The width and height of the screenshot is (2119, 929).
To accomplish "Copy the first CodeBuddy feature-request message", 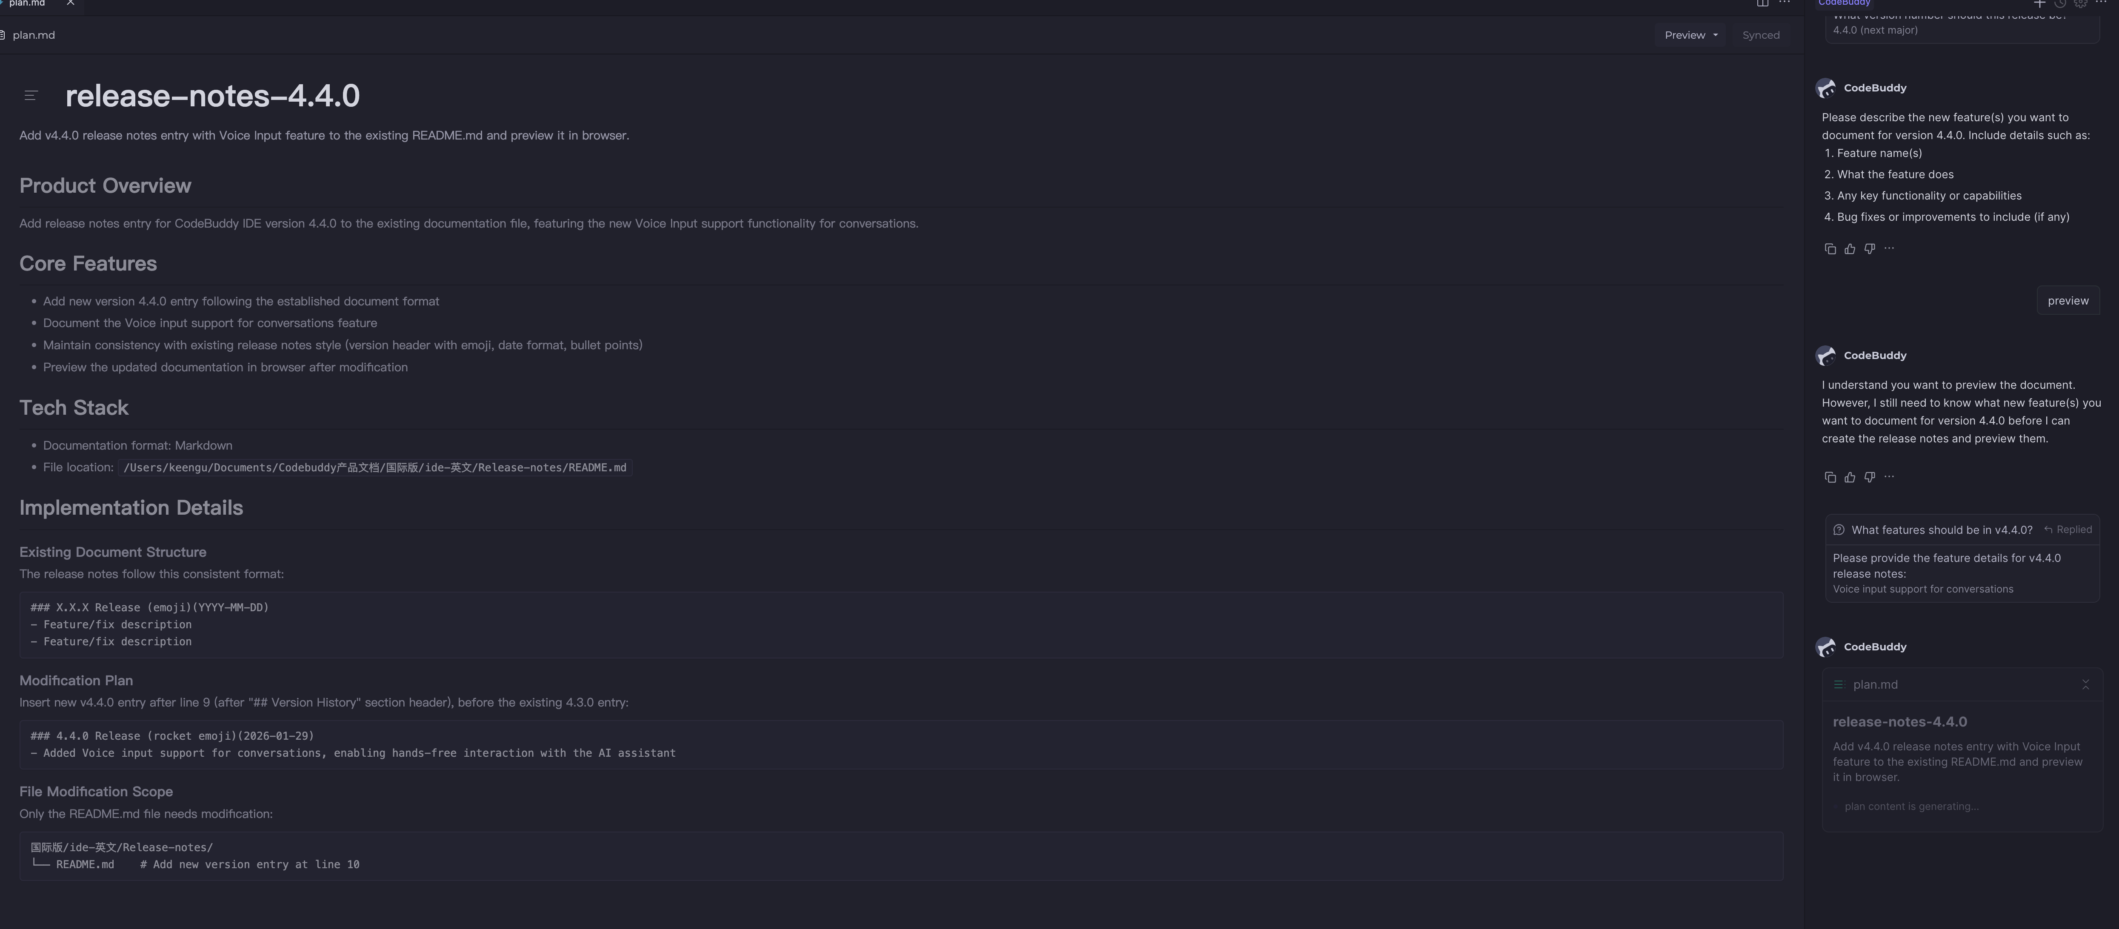I will tap(1830, 249).
